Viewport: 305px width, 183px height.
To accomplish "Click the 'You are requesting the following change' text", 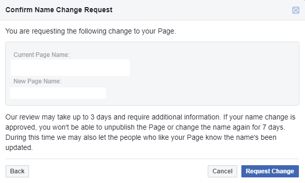I will tap(91, 32).
